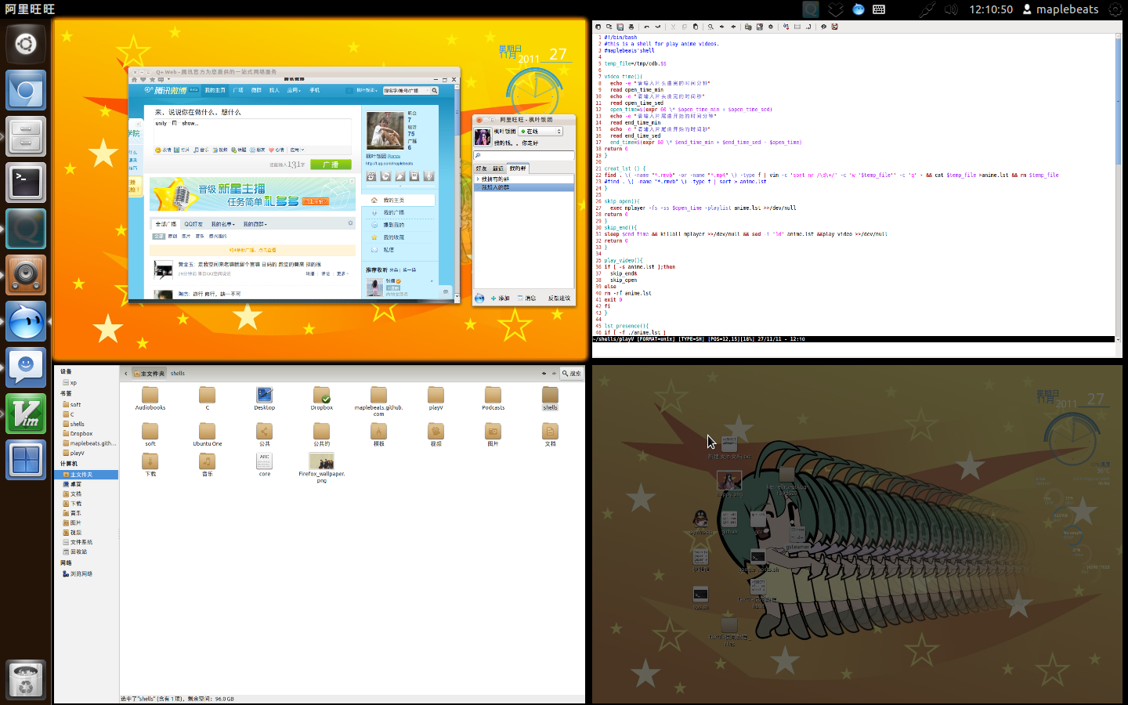The width and height of the screenshot is (1128, 705).
Task: Click the Firefox_wallpaper.png thumbnail
Action: click(321, 461)
